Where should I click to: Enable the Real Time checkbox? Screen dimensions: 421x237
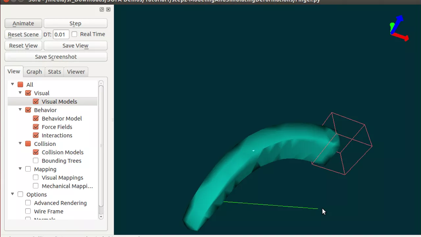click(74, 34)
